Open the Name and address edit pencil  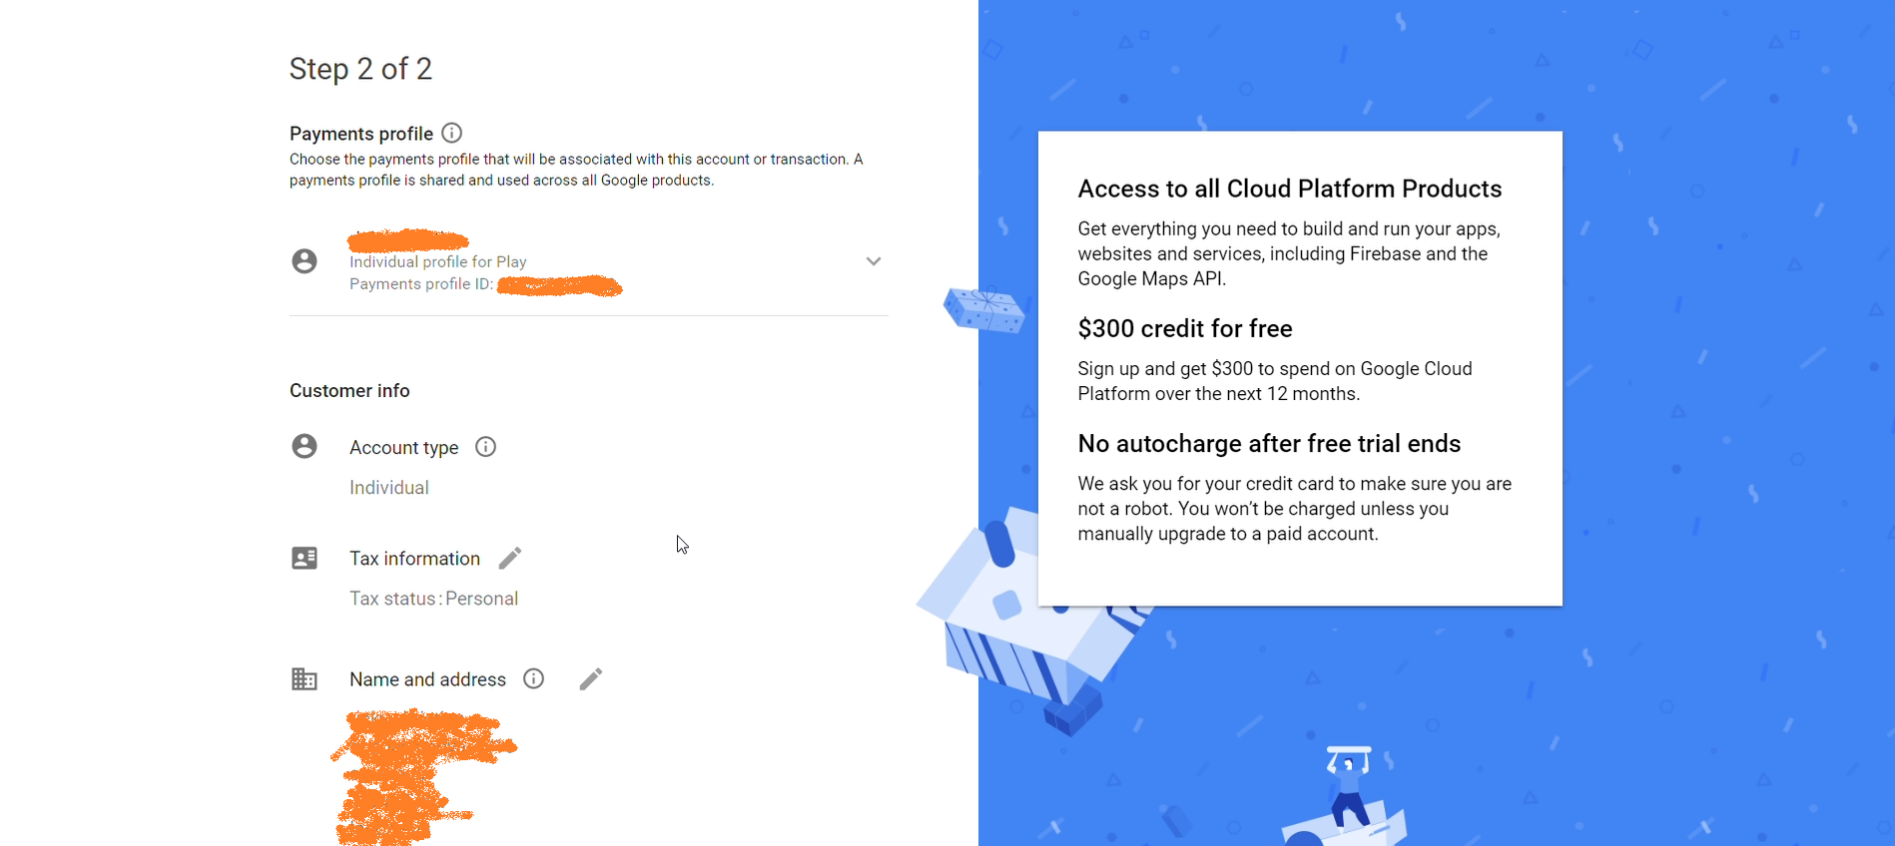590,678
